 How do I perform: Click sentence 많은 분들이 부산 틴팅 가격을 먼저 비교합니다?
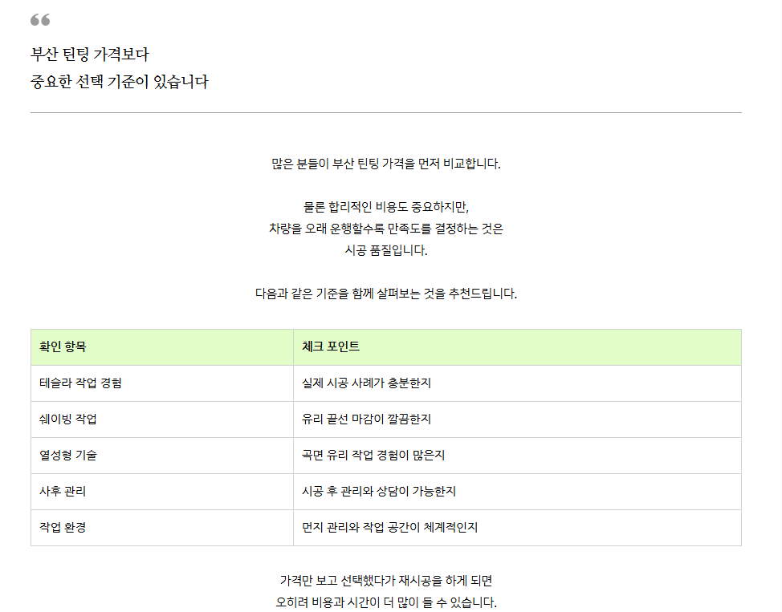pos(386,164)
